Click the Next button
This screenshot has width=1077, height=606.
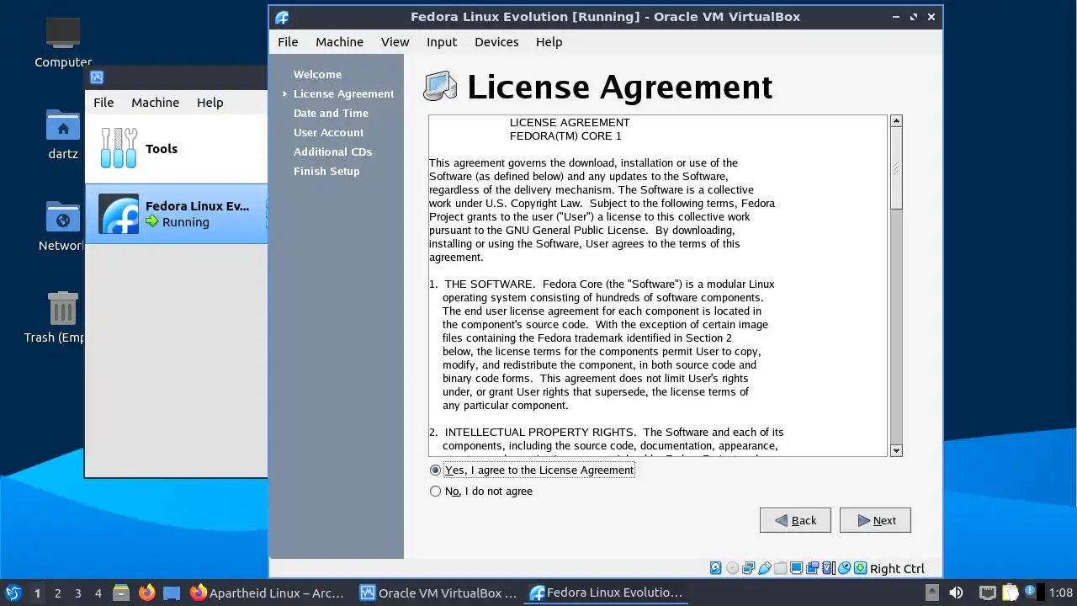875,520
